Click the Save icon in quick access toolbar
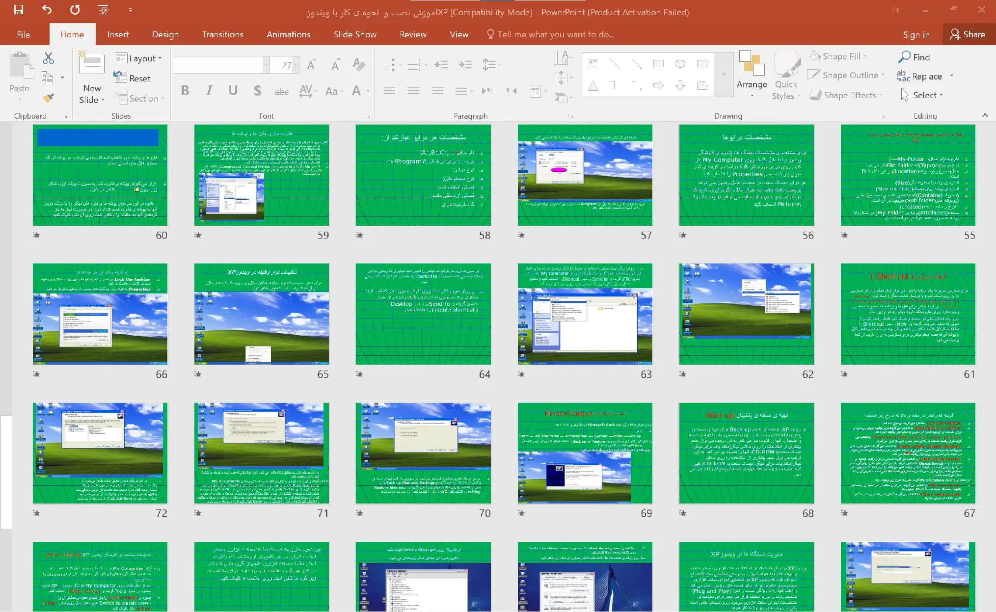 coord(19,9)
